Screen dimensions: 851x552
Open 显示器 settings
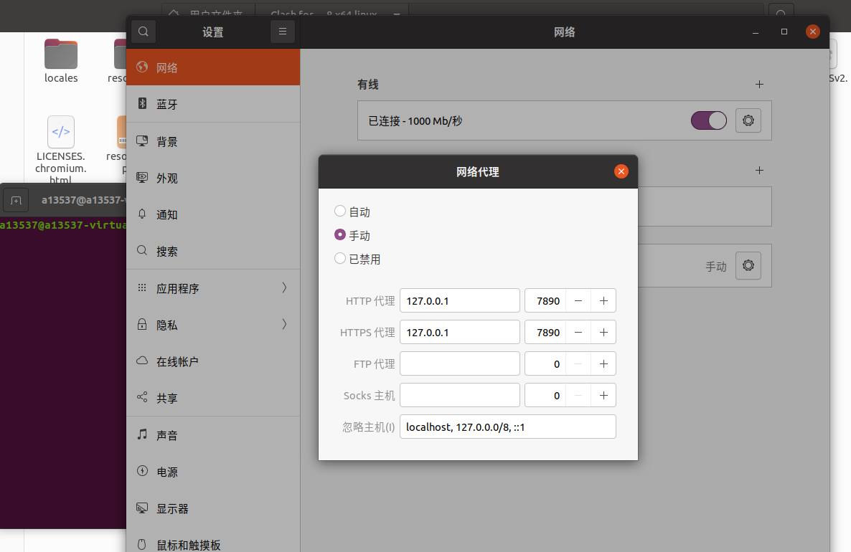[212, 508]
